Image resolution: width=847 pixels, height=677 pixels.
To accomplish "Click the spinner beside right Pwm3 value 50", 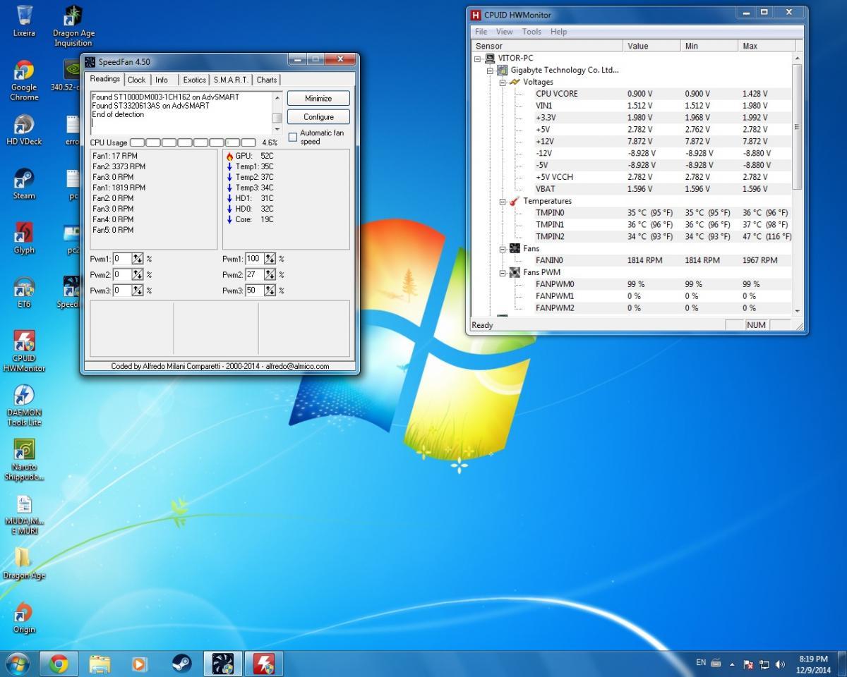I will pyautogui.click(x=270, y=291).
